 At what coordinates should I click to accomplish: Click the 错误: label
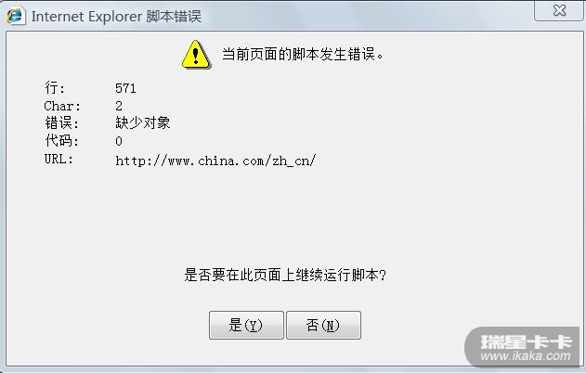(61, 122)
